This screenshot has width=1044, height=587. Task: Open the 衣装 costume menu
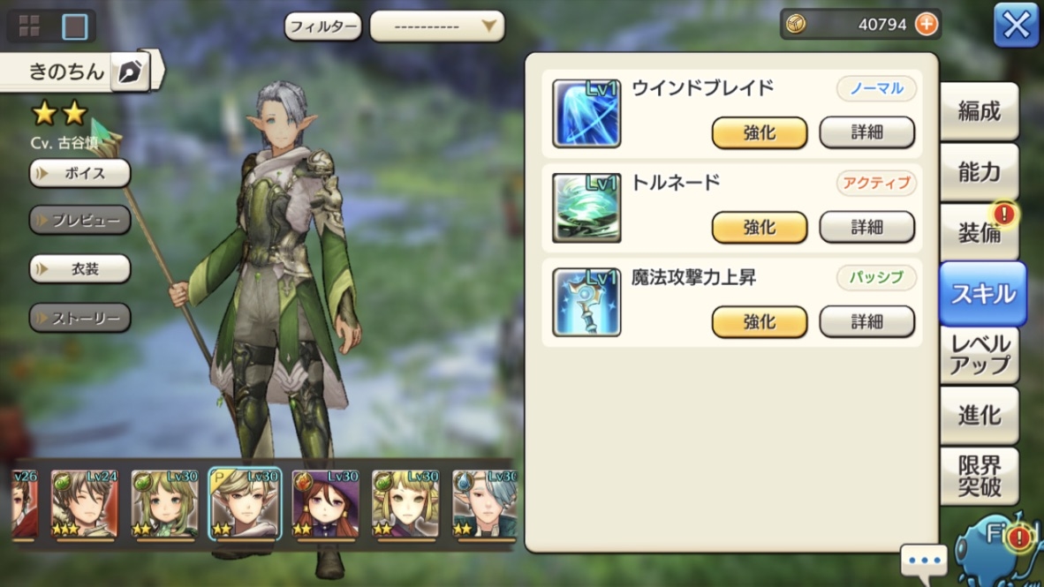click(x=79, y=269)
